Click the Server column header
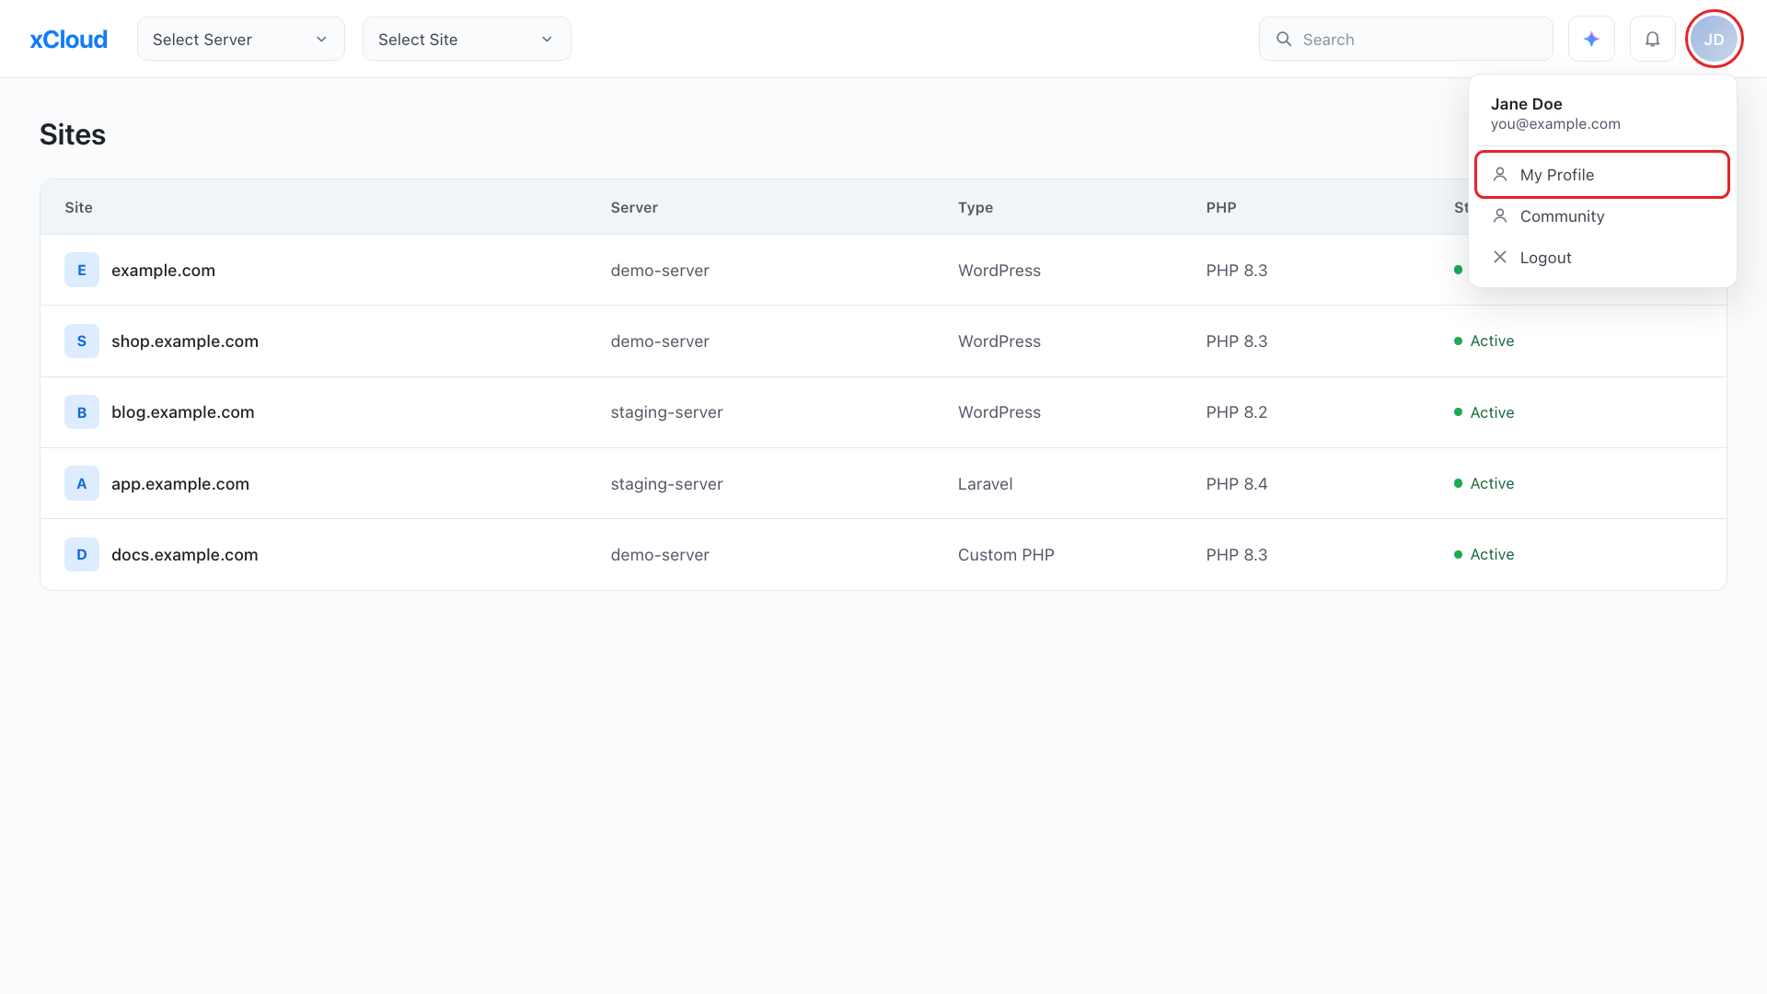 [634, 207]
